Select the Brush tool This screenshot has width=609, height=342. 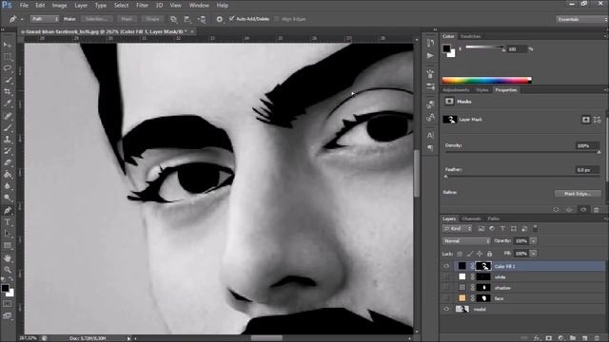(x=8, y=127)
